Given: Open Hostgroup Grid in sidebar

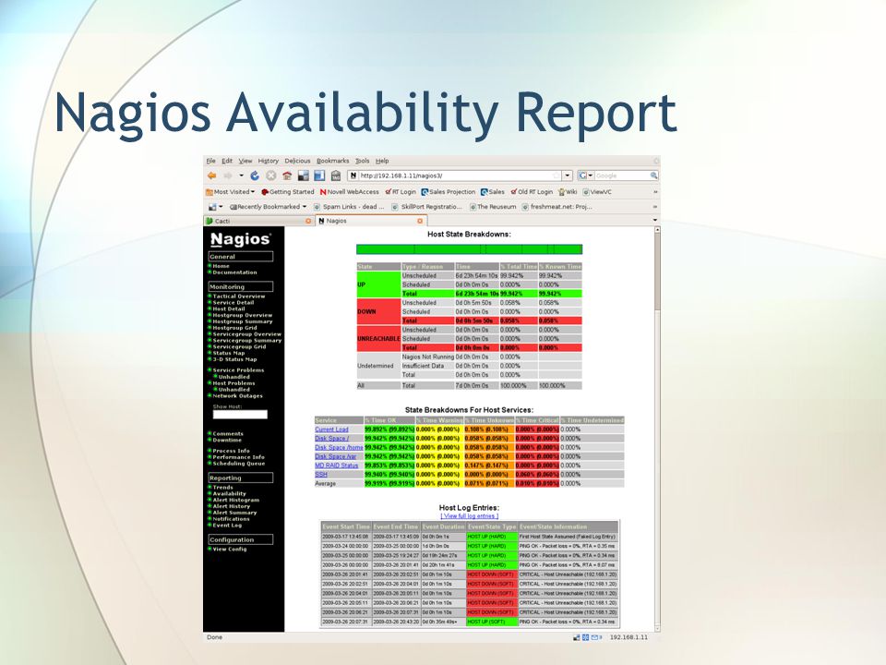Looking at the screenshot, I should (x=235, y=328).
